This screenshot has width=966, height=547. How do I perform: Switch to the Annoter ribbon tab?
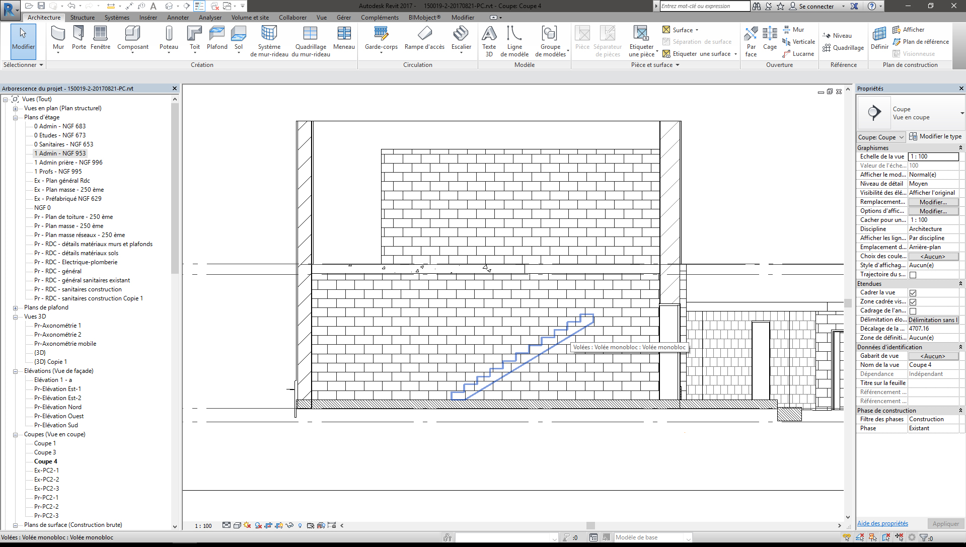click(x=178, y=18)
